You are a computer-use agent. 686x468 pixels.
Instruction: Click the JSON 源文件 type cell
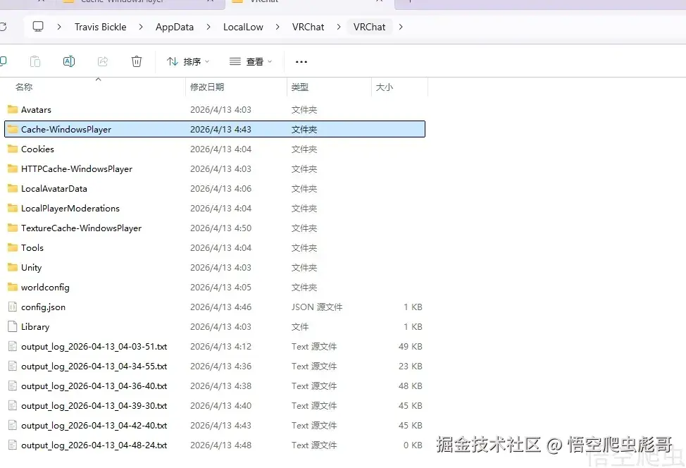[x=317, y=307]
